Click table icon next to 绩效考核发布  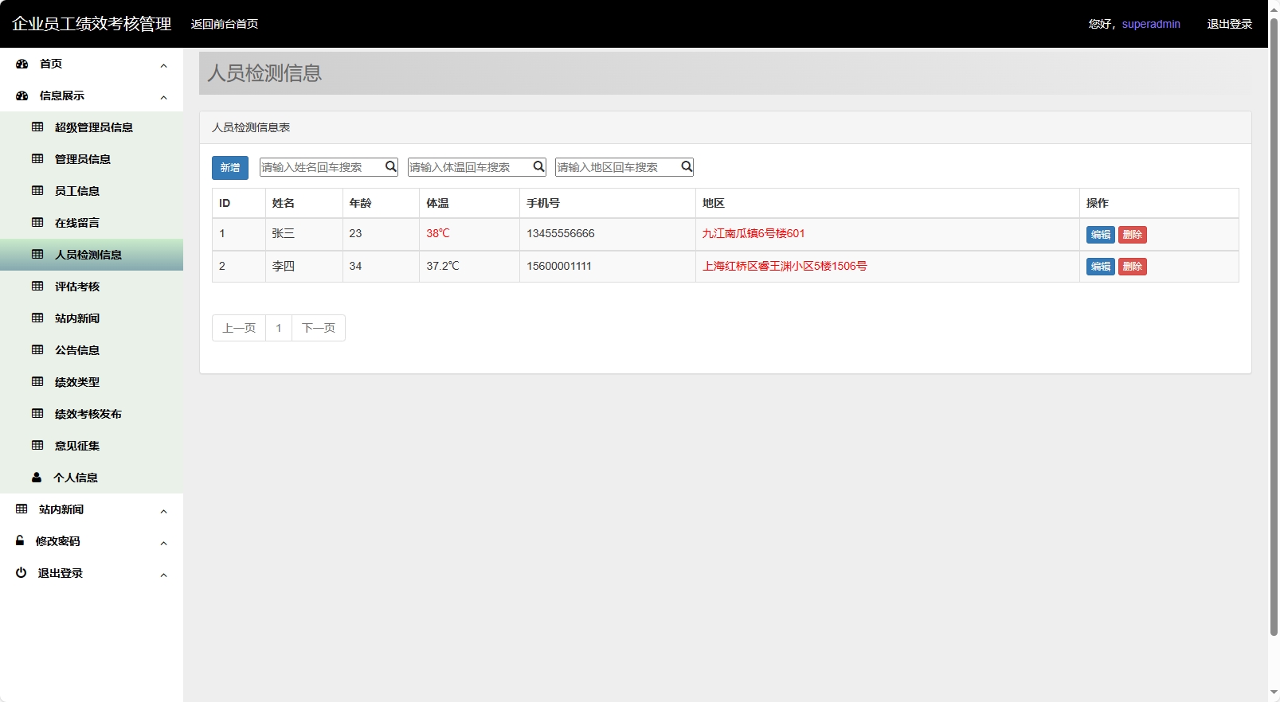tap(37, 414)
